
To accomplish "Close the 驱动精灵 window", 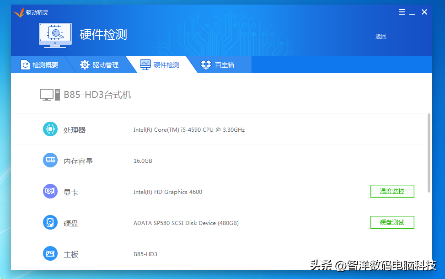I will pyautogui.click(x=424, y=12).
